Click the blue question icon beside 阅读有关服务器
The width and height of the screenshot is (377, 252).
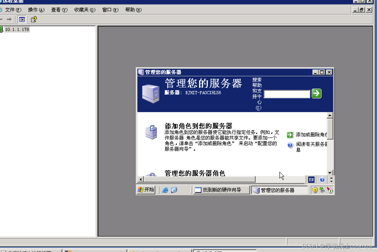coord(290,145)
